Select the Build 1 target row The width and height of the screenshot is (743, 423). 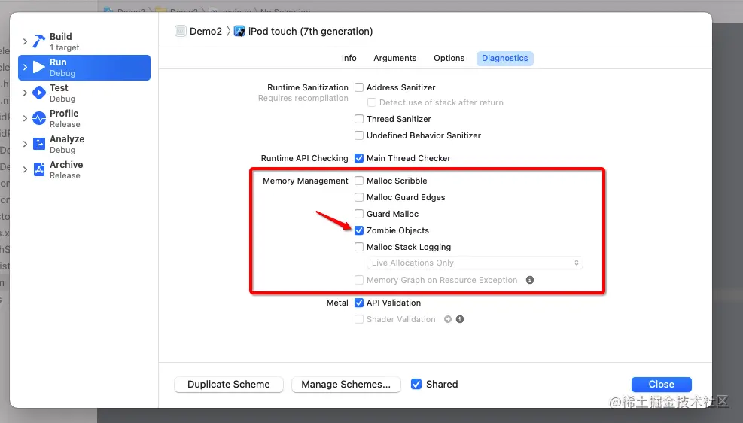pyautogui.click(x=84, y=41)
